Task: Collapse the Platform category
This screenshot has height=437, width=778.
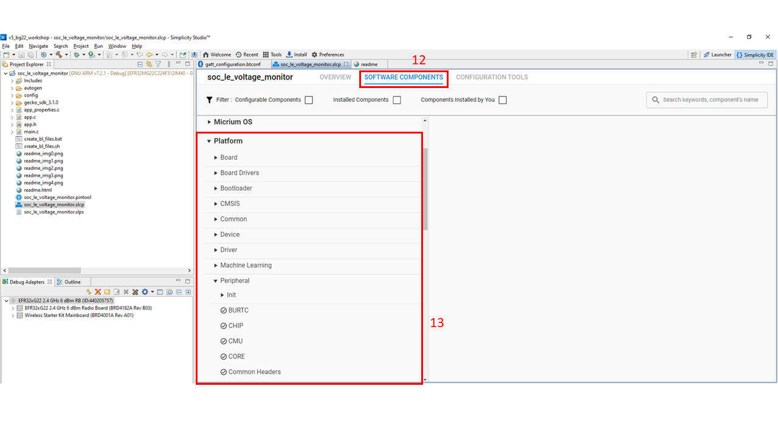Action: 209,141
